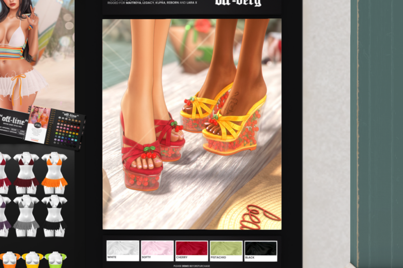
Task: Pick a skin tone dot from the off-line color palette
Action: coord(65,121)
